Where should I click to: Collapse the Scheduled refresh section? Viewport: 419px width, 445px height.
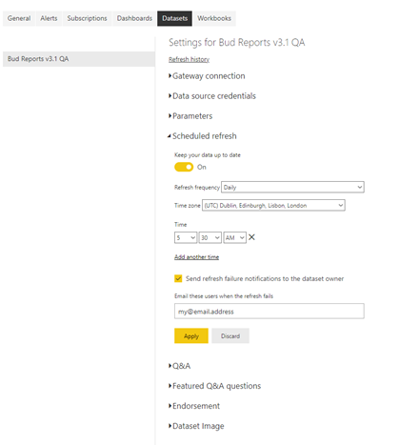[x=202, y=136]
